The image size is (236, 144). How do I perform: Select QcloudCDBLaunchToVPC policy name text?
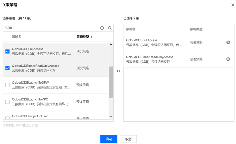[x=30, y=99]
